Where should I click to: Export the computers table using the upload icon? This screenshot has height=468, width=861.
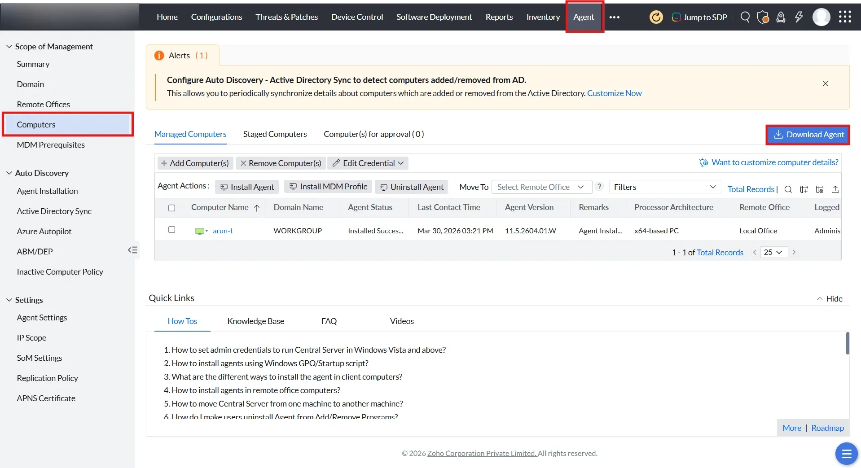click(x=835, y=189)
